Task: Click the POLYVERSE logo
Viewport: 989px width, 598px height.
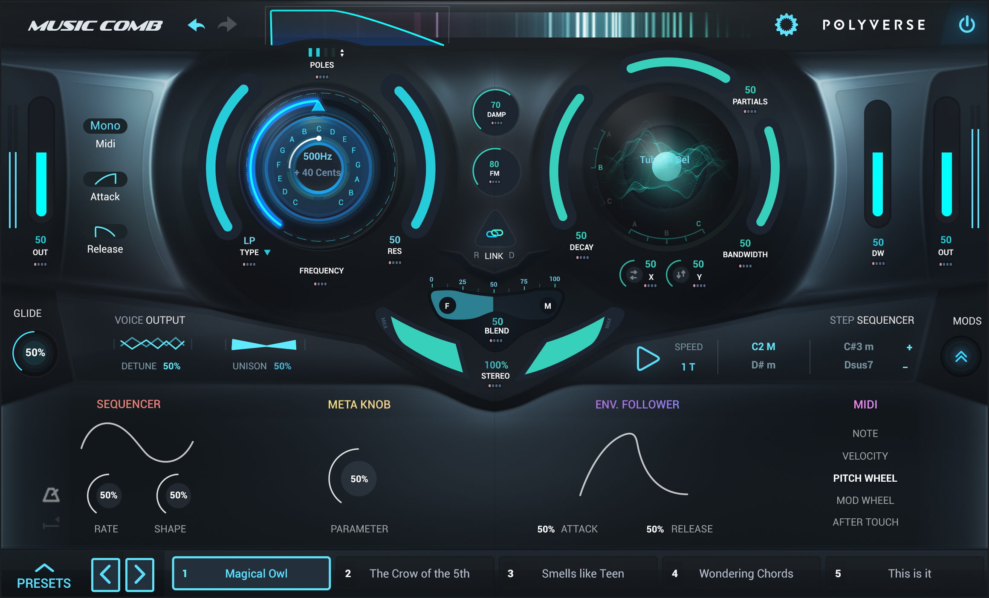Action: click(874, 25)
